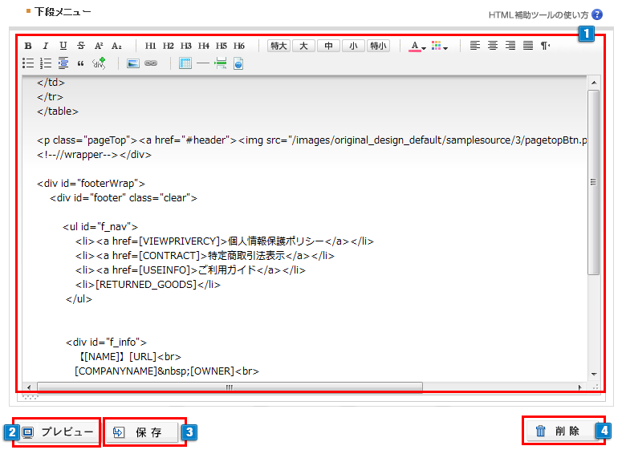Image resolution: width=626 pixels, height=454 pixels.
Task: Toggle italic formatting in the editor toolbar
Action: coord(46,46)
